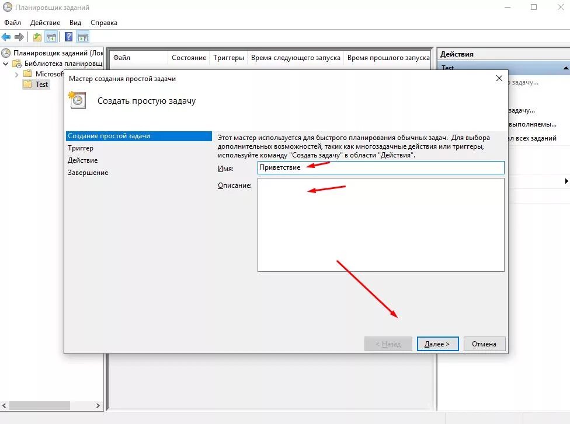Sort by Время прошлого запуска column

(388, 58)
